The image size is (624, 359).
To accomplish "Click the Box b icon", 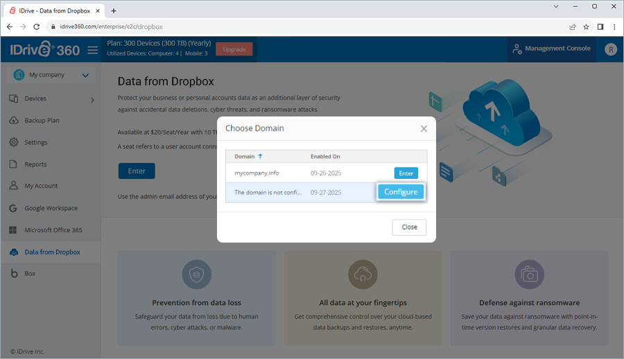I will (14, 274).
